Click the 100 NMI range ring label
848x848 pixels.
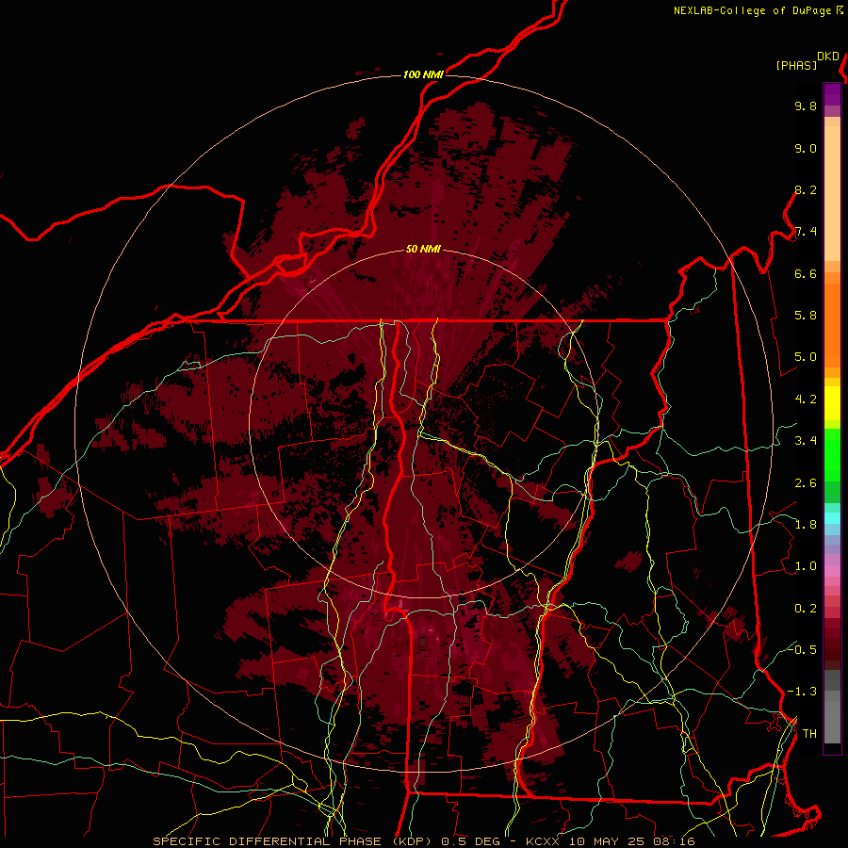click(x=423, y=74)
